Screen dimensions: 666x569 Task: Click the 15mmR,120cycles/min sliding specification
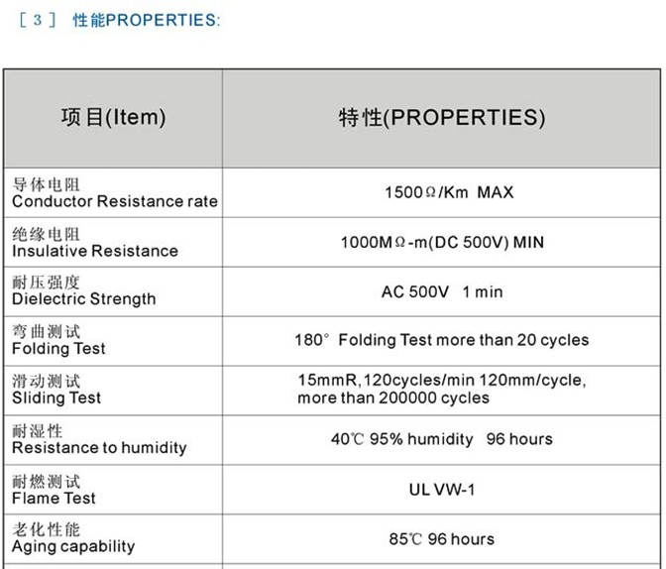(442, 389)
